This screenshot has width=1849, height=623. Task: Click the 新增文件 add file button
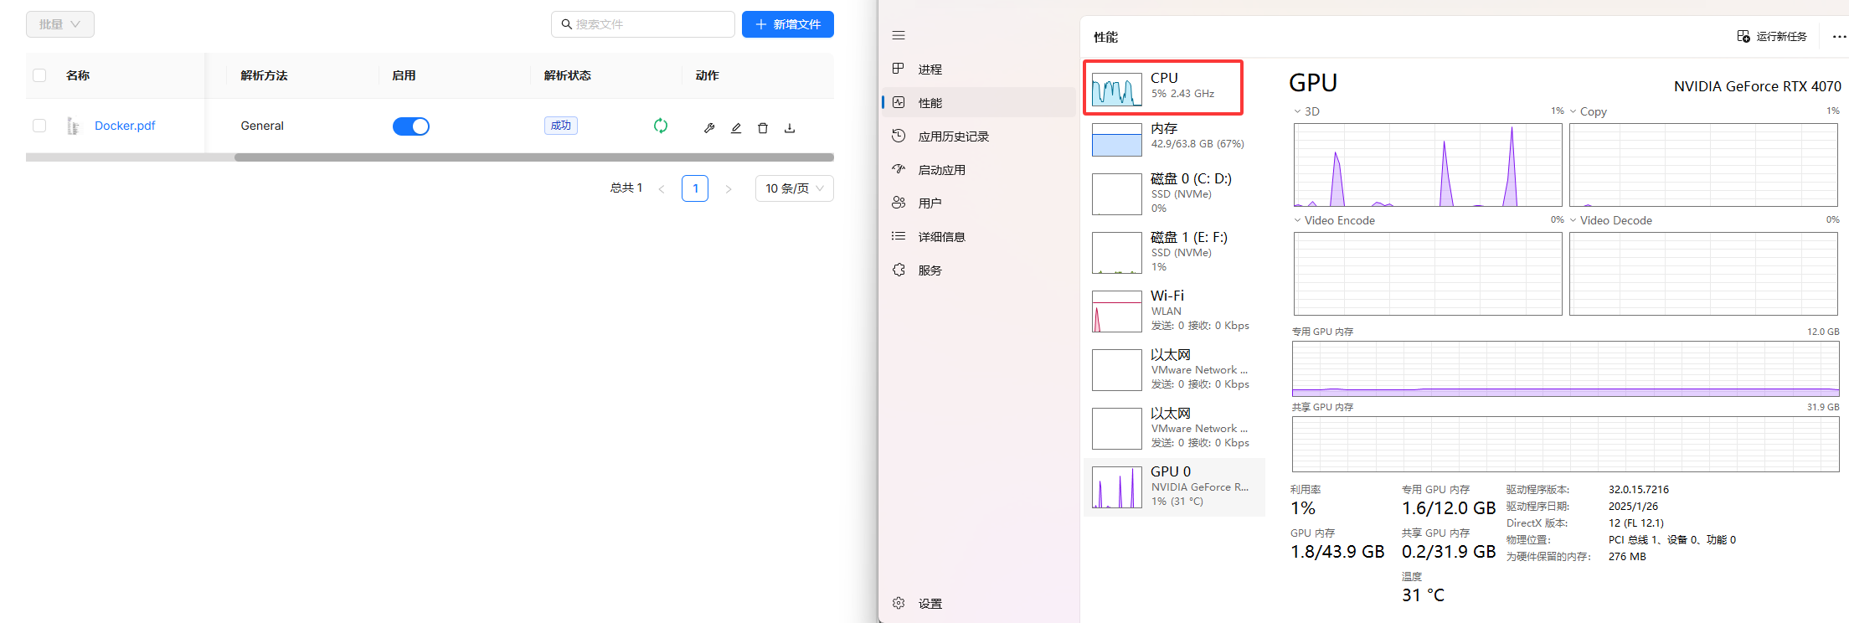[787, 24]
